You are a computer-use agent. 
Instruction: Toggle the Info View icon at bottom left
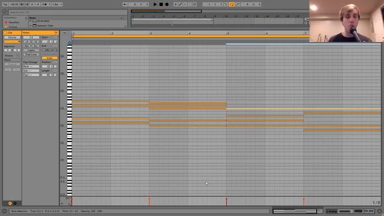[x=4, y=211]
